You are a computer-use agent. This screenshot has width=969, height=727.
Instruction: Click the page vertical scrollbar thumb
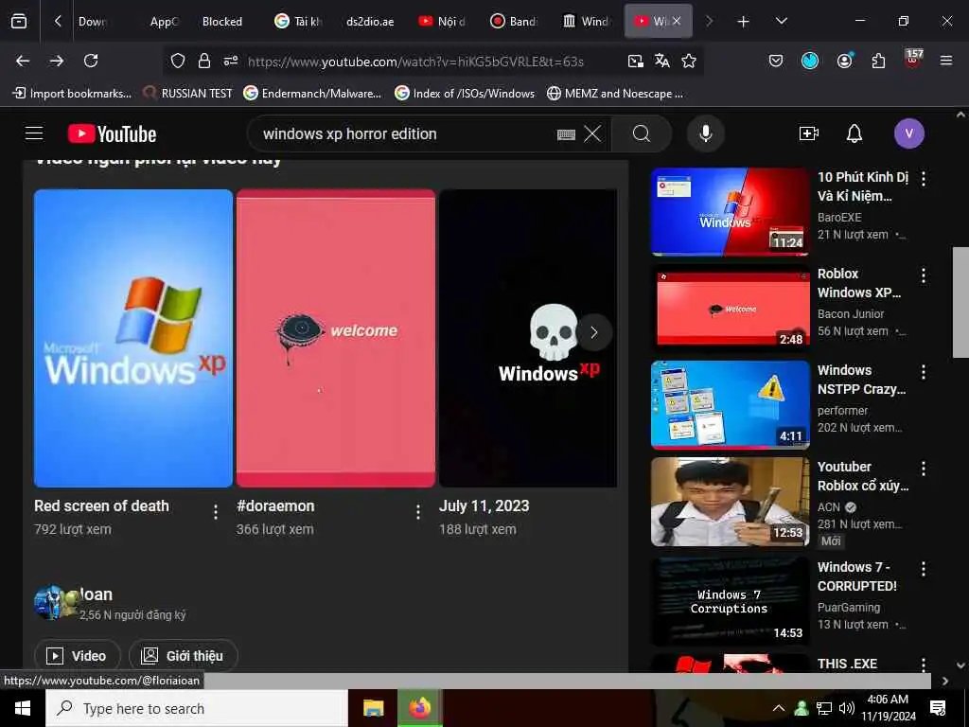960,302
